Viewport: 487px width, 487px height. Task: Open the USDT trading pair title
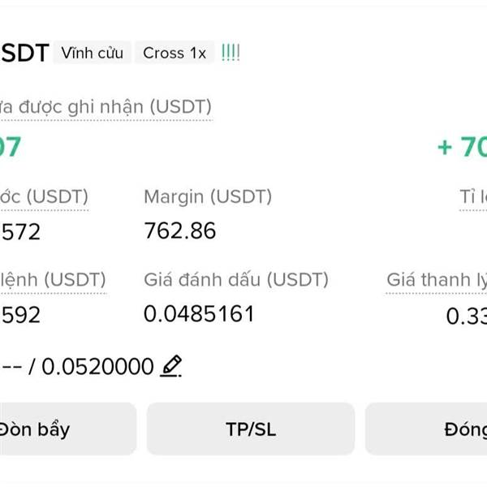(24, 53)
